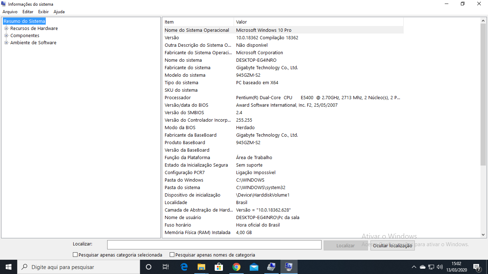The image size is (488, 274).
Task: Open the inactive computer icon left of System Information on taskbar
Action: (271, 267)
